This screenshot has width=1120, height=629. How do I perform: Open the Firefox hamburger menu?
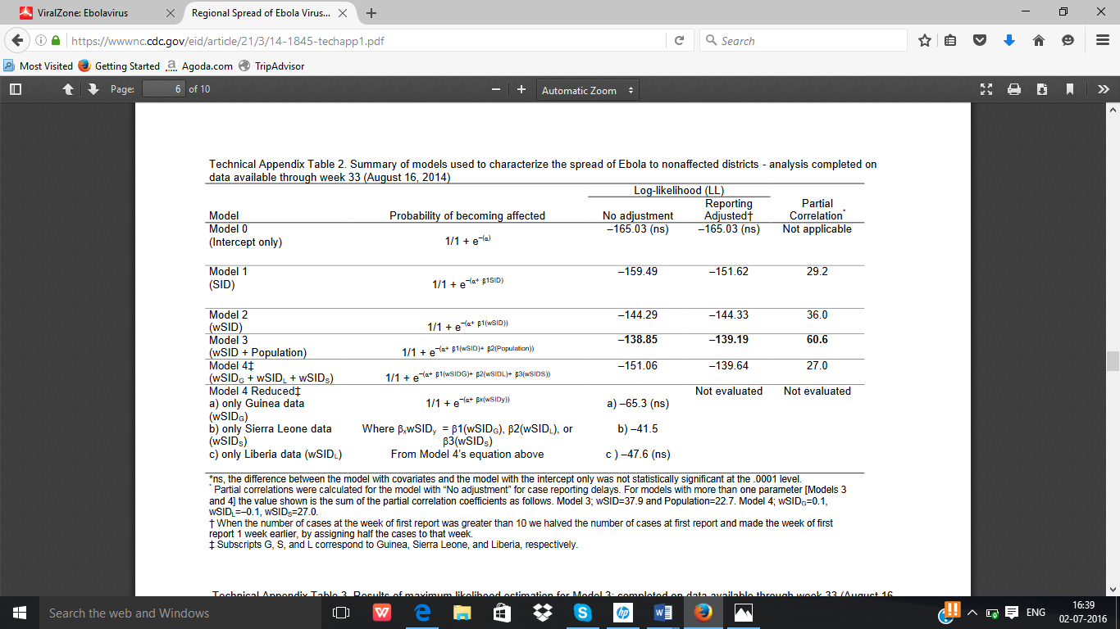tap(1102, 40)
